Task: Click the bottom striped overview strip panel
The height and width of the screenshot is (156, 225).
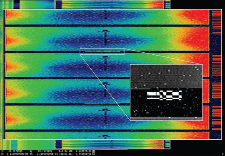Action: (112, 144)
